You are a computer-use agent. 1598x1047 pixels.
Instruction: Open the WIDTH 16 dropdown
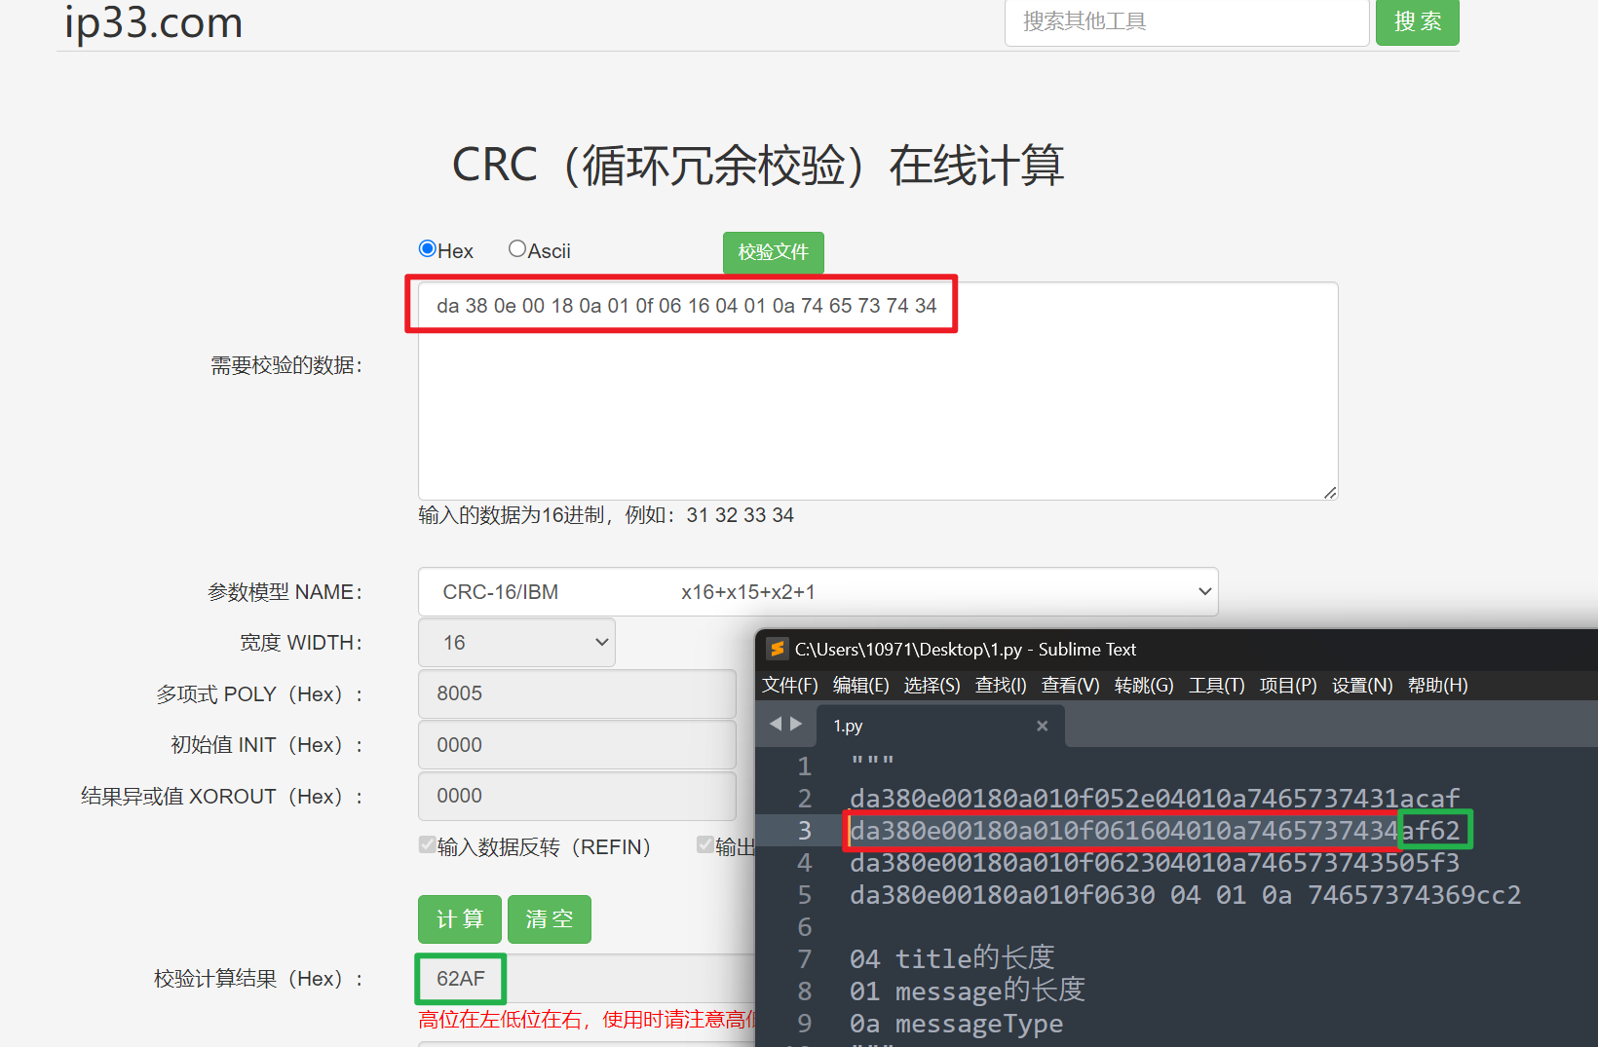coord(516,643)
